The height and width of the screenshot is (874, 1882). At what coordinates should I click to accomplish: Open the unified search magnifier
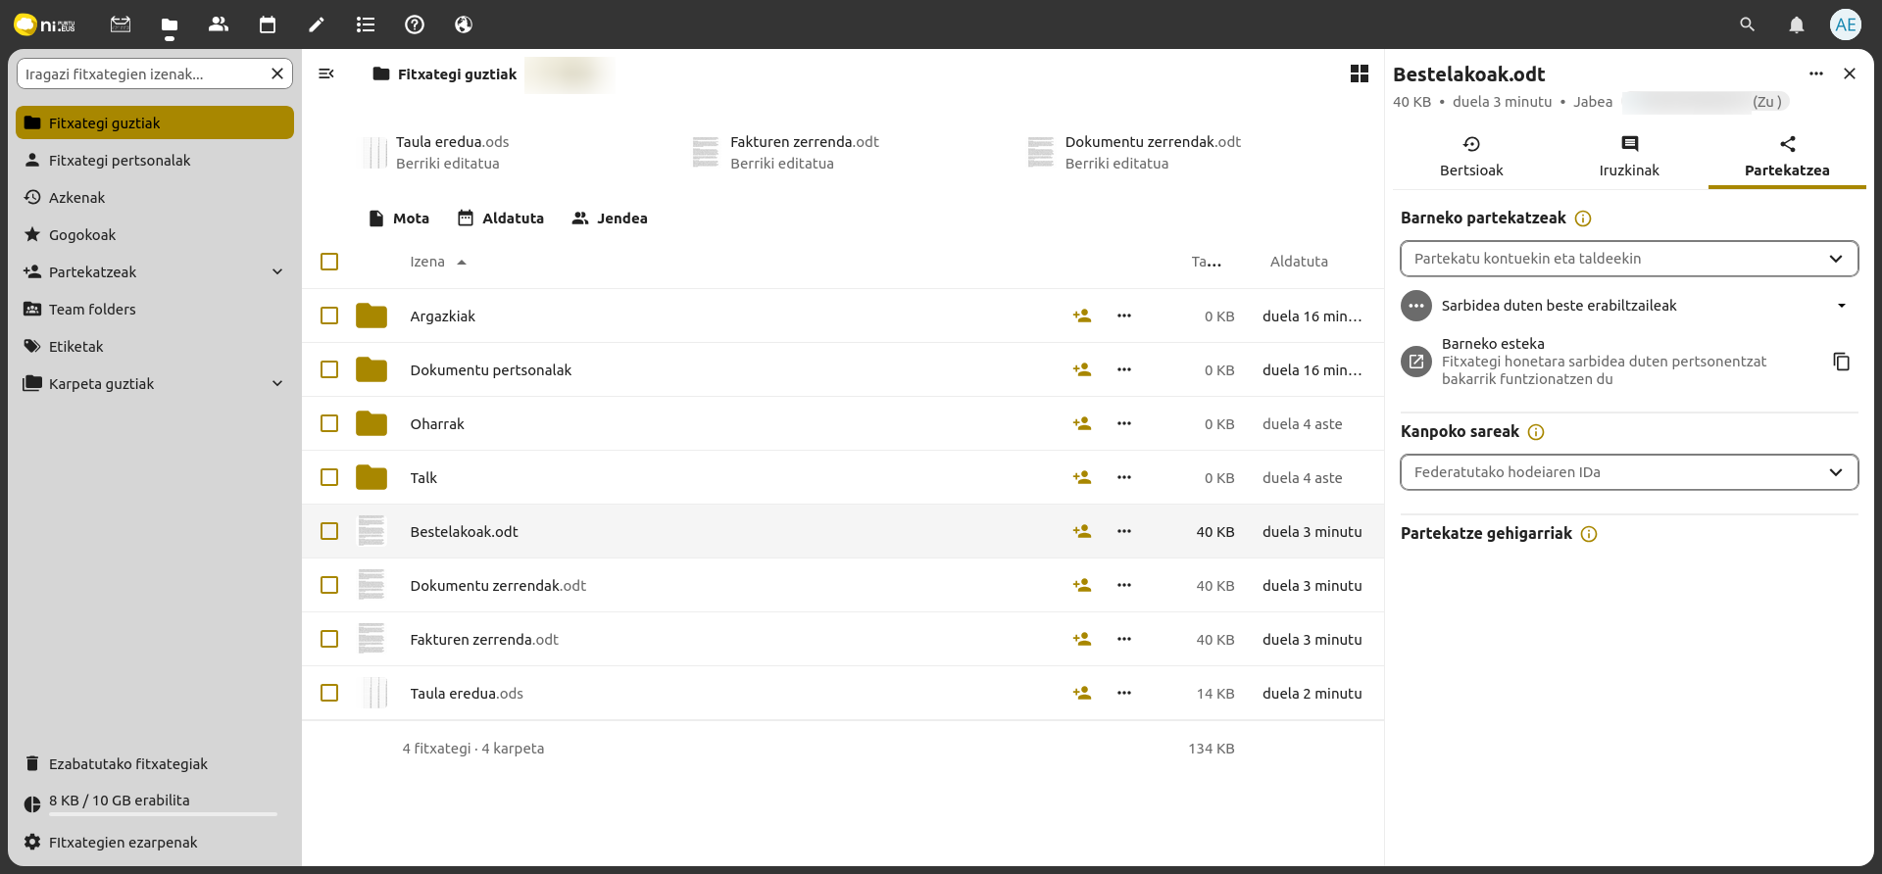click(1747, 24)
